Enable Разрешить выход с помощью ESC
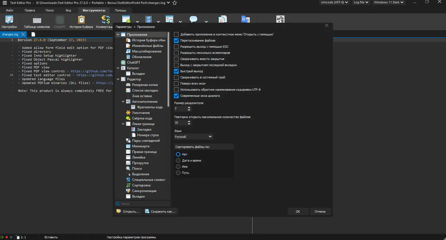446x240 pixels. (x=176, y=47)
